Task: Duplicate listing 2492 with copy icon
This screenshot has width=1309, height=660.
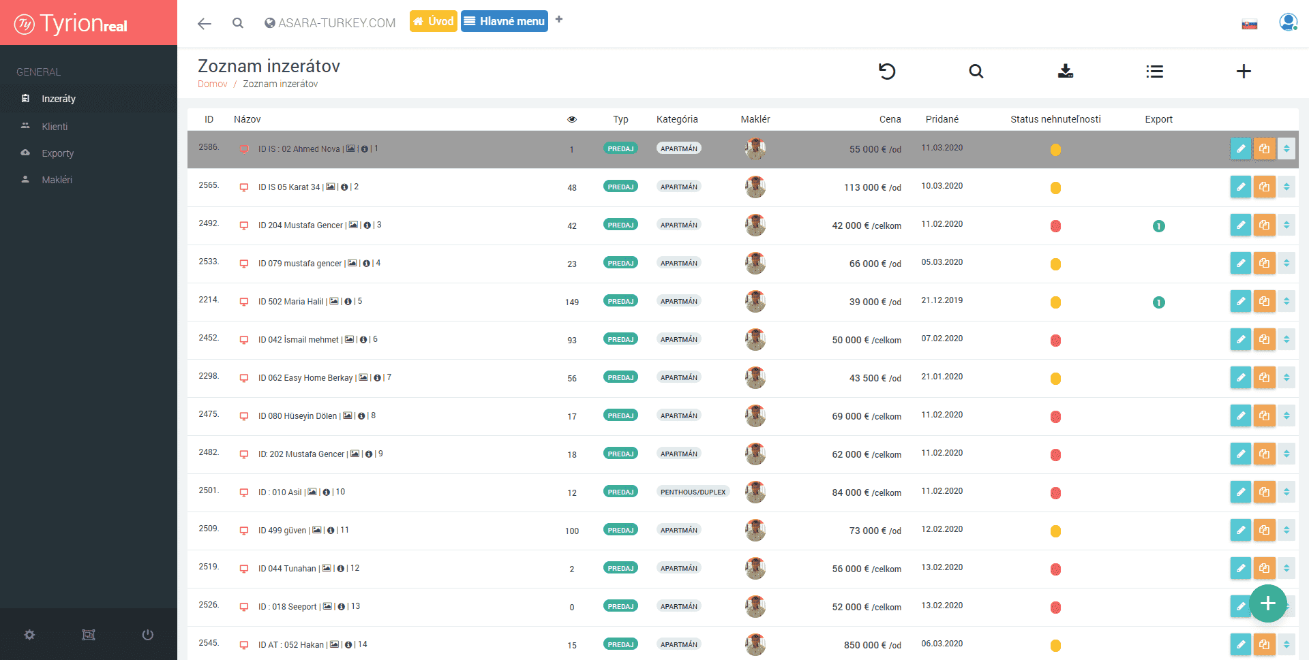Action: tap(1264, 225)
